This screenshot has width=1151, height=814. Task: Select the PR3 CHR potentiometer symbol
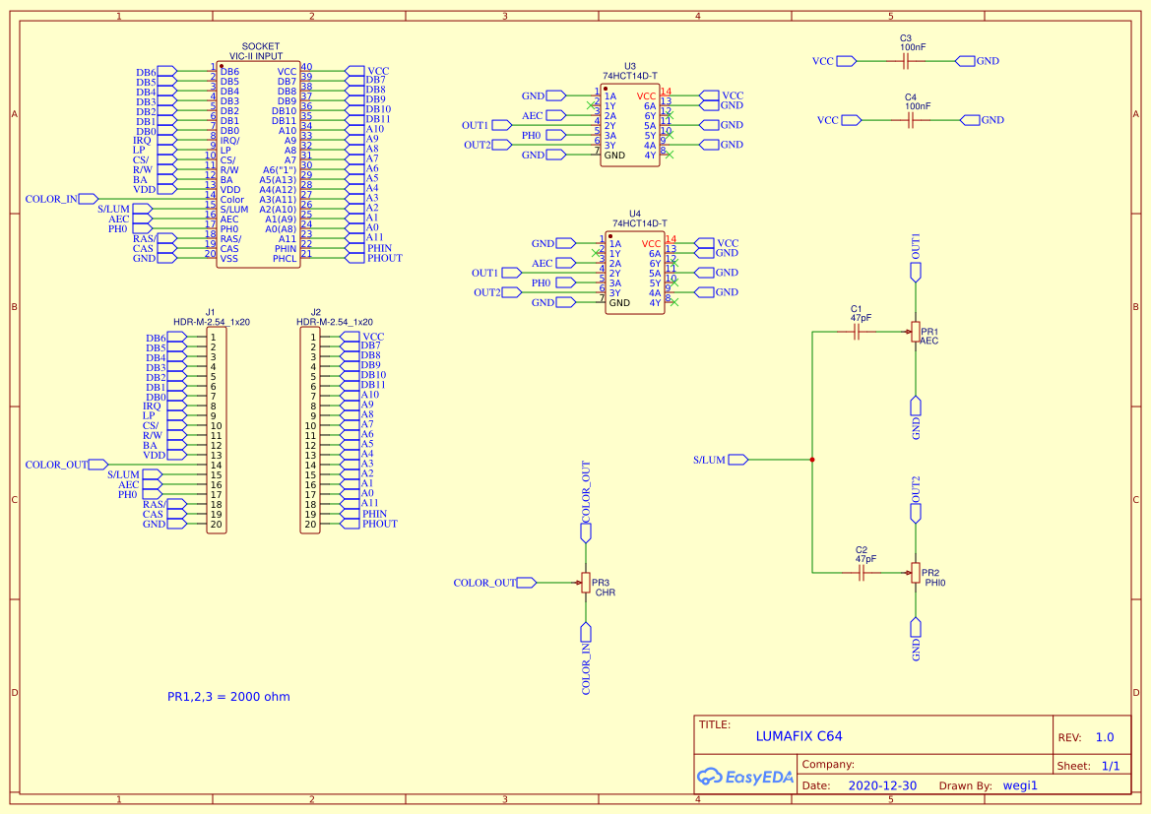[586, 583]
